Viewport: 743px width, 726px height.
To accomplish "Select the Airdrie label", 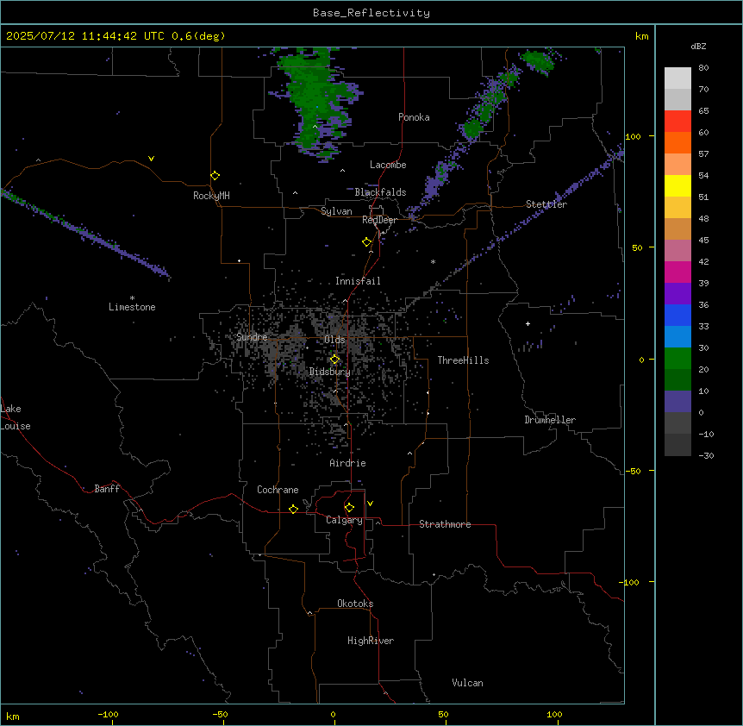I will point(347,463).
